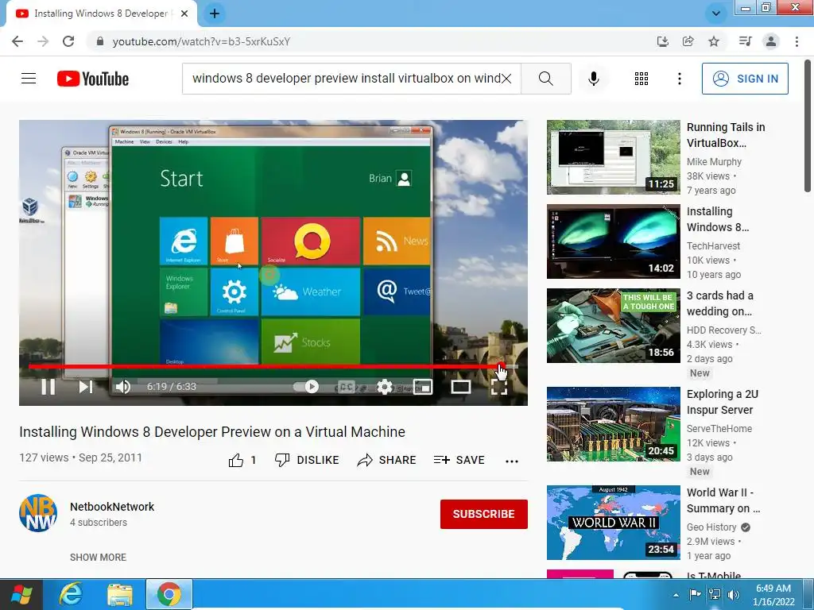Screen dimensions: 814x610
Task: Go forward in Chrome
Action: (x=43, y=41)
